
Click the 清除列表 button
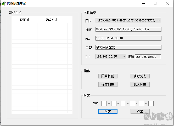(x=140, y=76)
